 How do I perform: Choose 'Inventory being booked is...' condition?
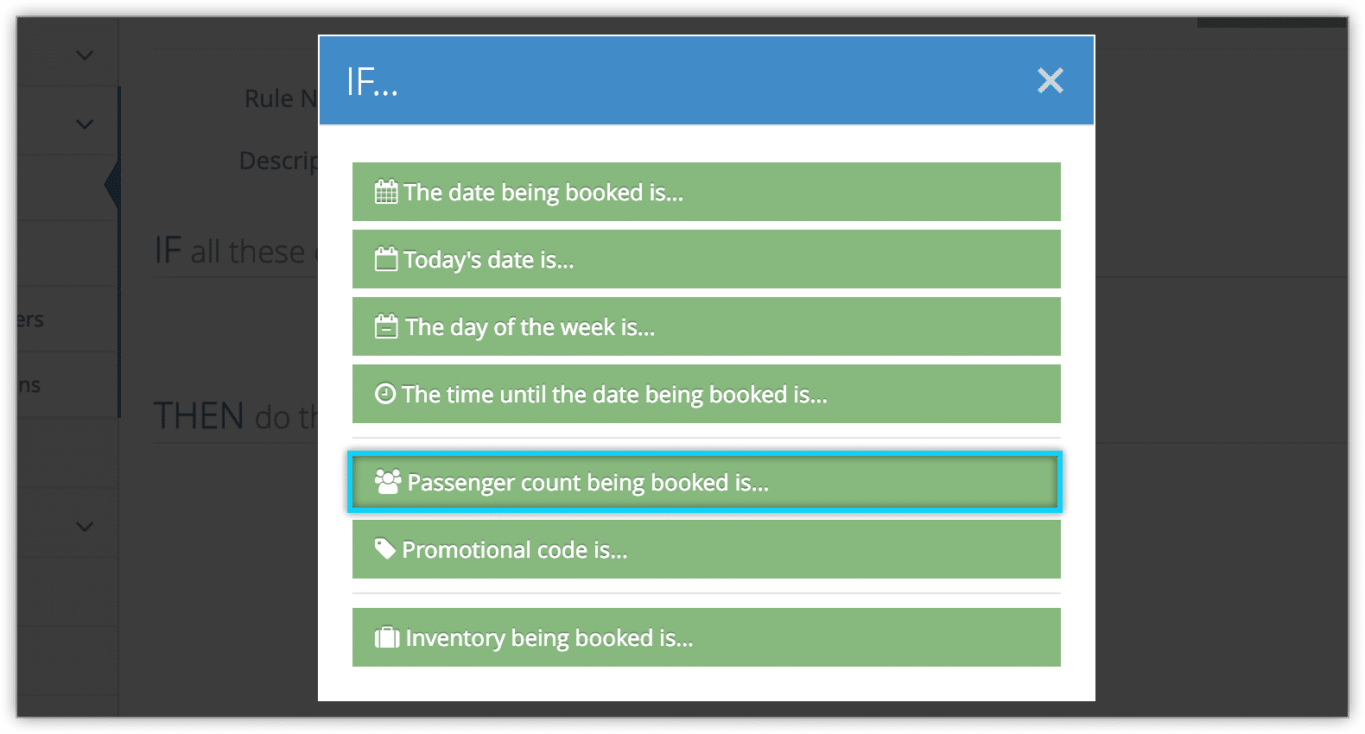click(707, 637)
